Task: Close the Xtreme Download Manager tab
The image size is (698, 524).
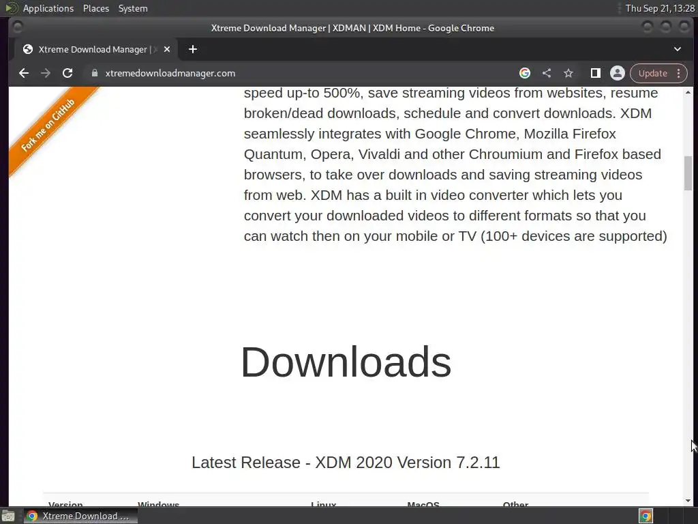Action: 167,49
